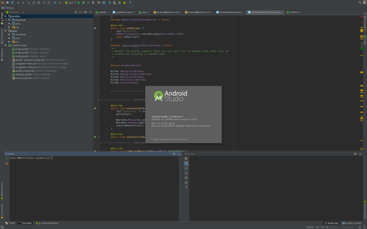
Task: Open toolbar Help question mark icon
Action: tap(130, 3)
